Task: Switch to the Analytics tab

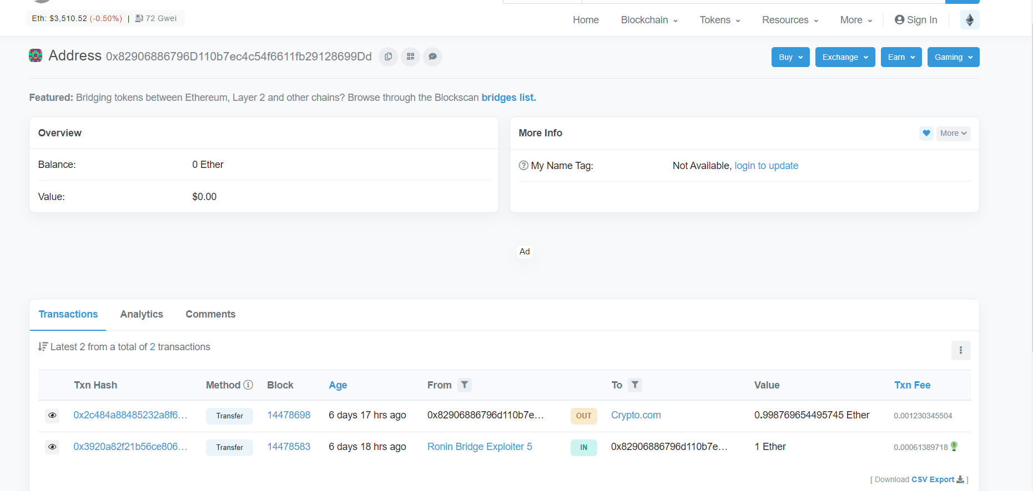Action: click(142, 314)
